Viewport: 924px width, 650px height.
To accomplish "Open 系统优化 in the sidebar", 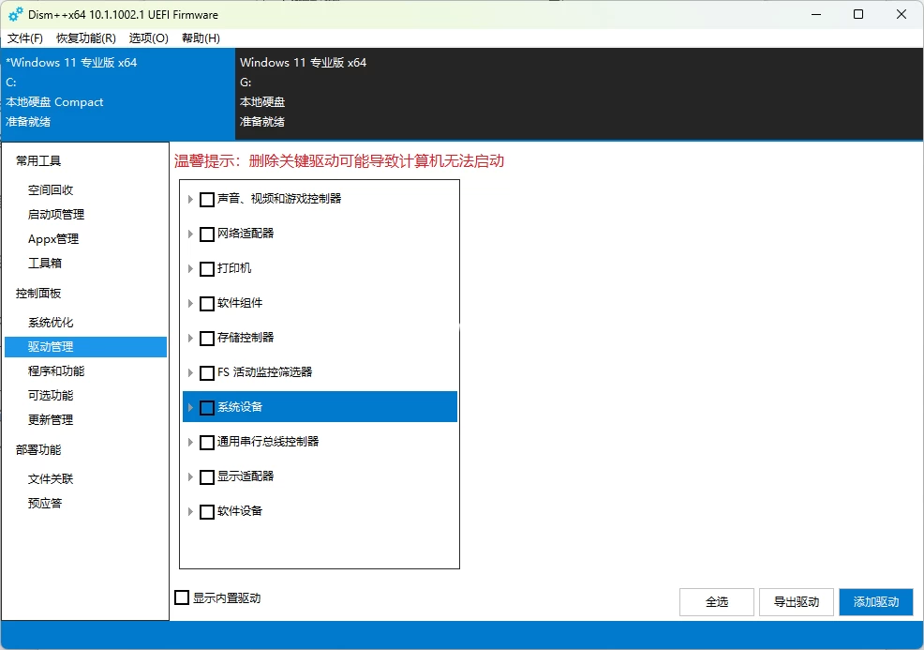I will point(51,322).
